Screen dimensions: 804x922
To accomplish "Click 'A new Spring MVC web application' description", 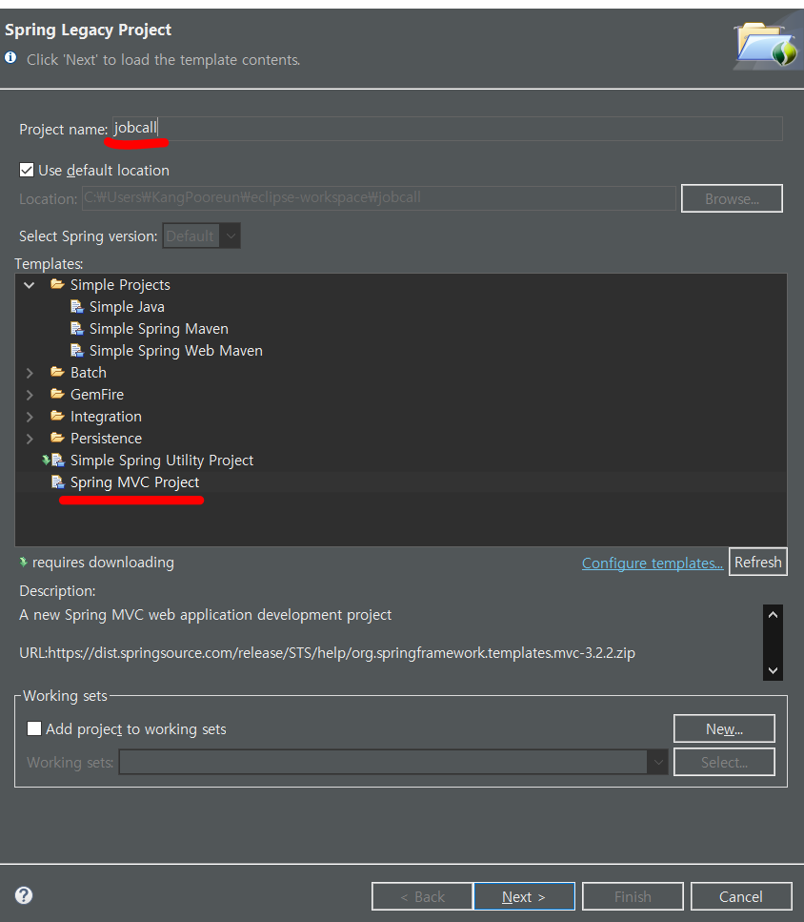I will (x=205, y=614).
